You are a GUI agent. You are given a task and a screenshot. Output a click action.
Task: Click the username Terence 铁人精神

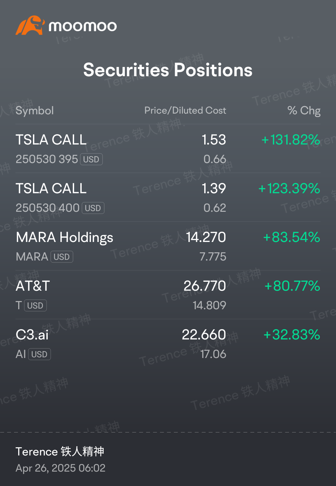(x=60, y=451)
